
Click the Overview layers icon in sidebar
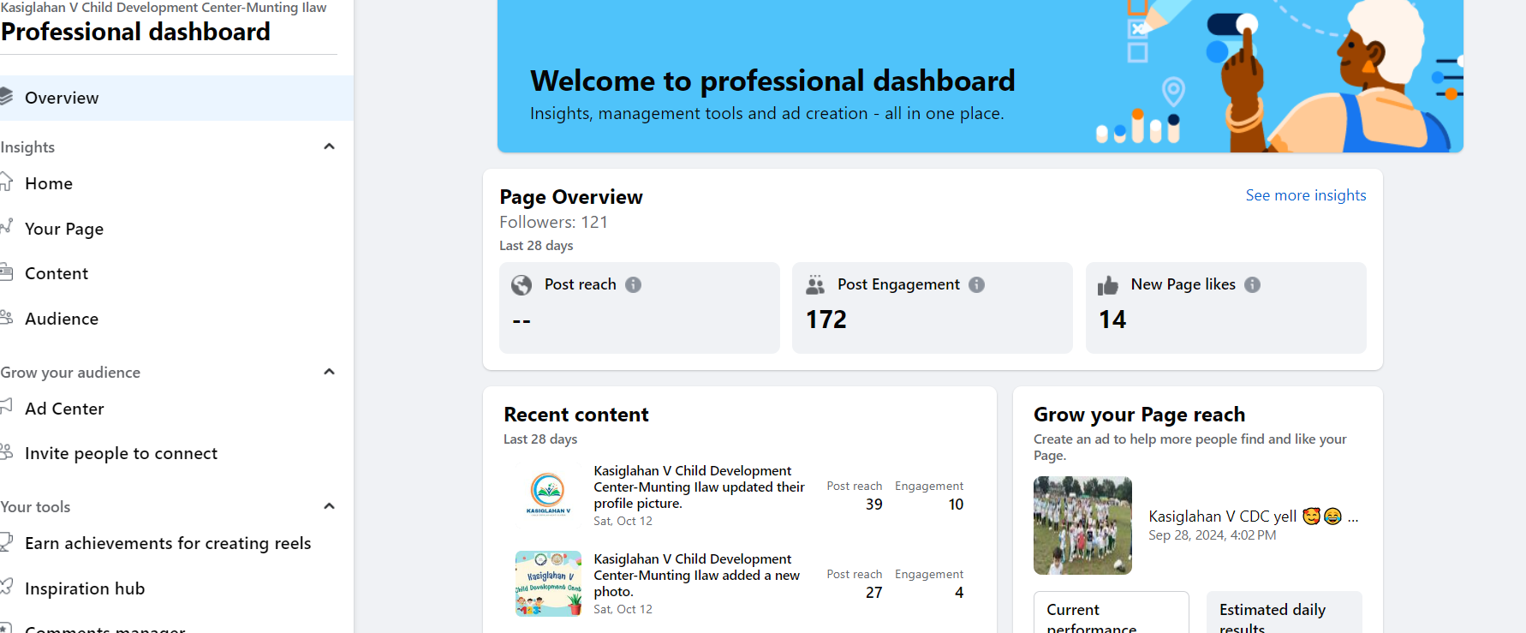coord(6,97)
